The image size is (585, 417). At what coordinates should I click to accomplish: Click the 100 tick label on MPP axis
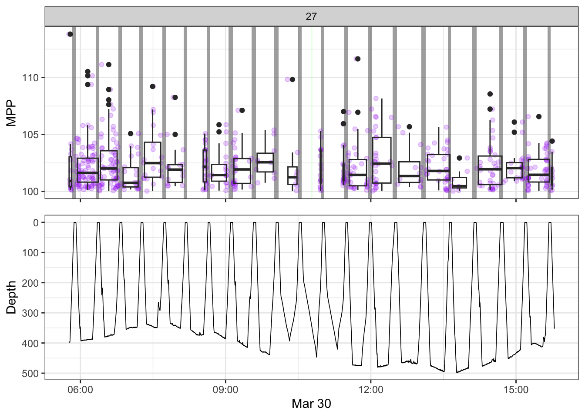coord(30,192)
